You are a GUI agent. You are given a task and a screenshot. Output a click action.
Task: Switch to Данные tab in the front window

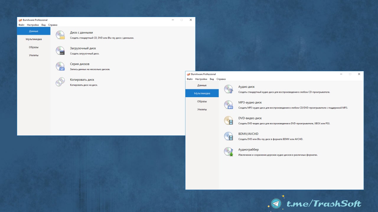202,85
